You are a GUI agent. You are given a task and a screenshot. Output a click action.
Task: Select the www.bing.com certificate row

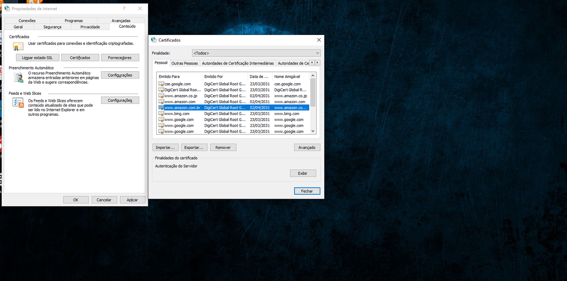(x=233, y=114)
